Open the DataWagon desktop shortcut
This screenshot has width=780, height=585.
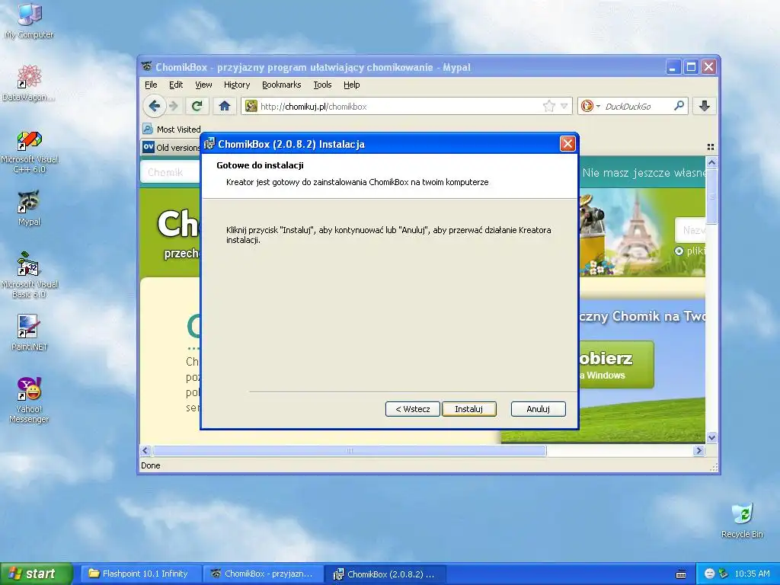[x=29, y=82]
